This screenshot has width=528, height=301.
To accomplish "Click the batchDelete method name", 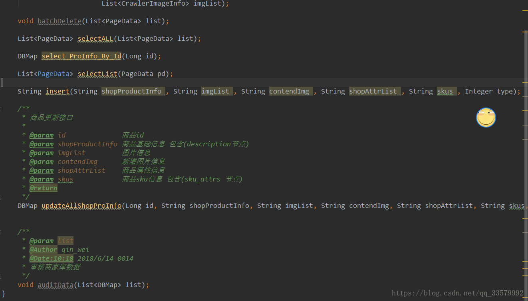I will (x=60, y=21).
